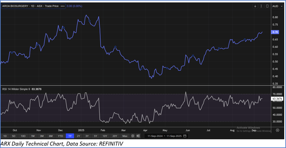Click the event marker on the price line in early December
The height and width of the screenshot is (148, 286).
coord(64,28)
